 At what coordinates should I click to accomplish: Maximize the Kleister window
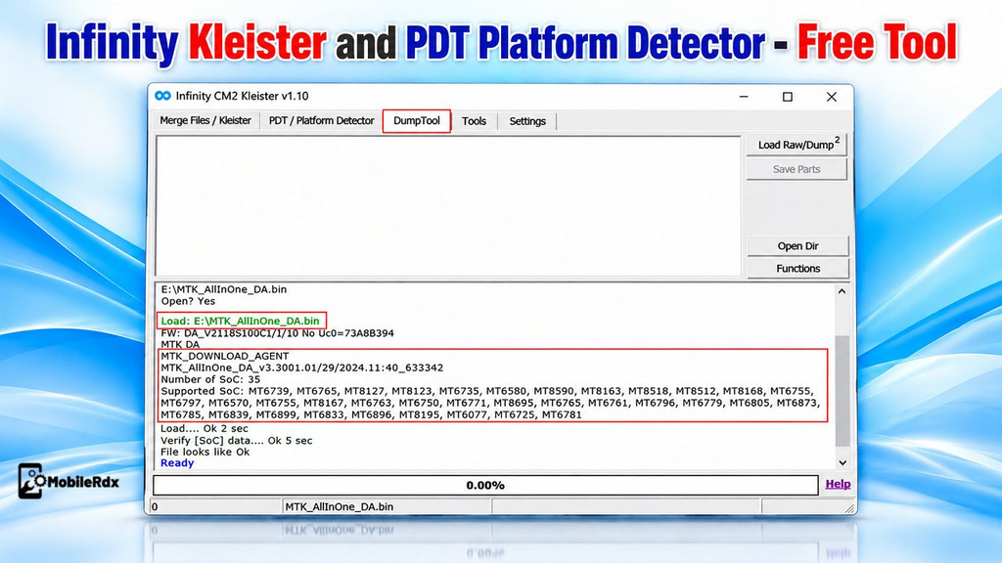click(788, 97)
